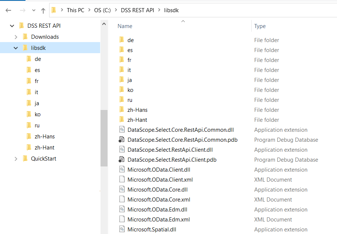Click the Forward navigation arrow
The image size is (337, 234).
(23, 10)
